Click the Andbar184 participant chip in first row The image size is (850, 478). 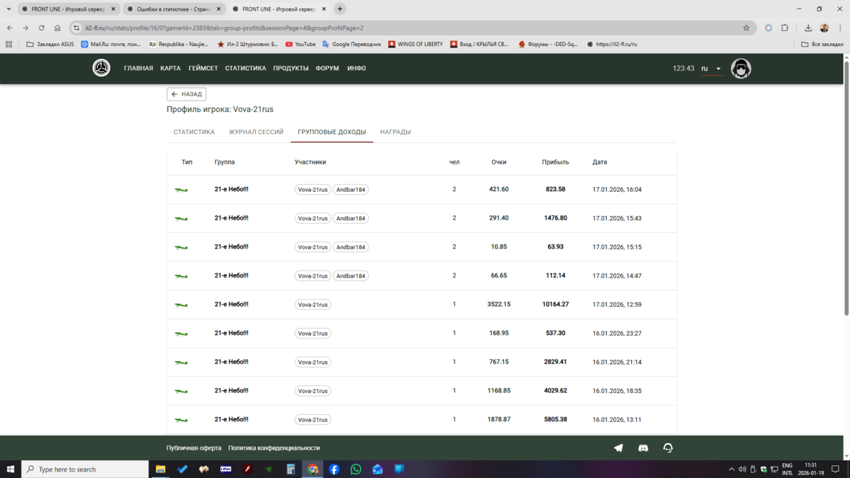point(351,190)
